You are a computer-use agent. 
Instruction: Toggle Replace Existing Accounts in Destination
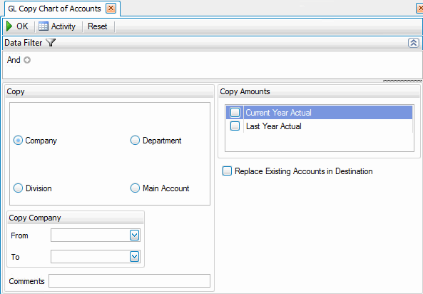coord(227,171)
